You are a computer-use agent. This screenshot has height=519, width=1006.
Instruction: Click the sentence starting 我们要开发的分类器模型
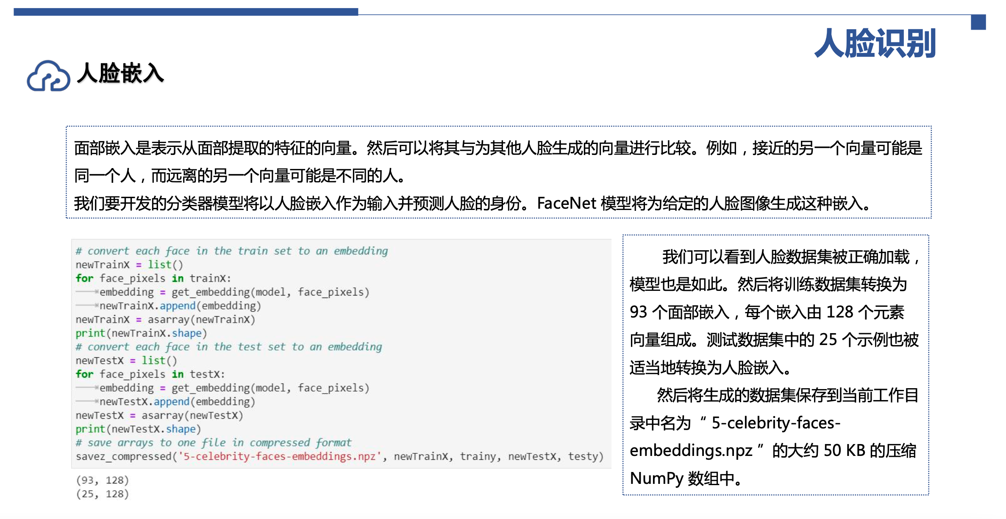pyautogui.click(x=472, y=204)
